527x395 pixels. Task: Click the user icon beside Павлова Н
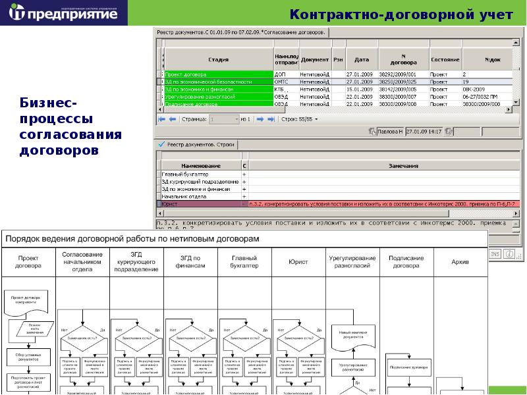[373, 131]
